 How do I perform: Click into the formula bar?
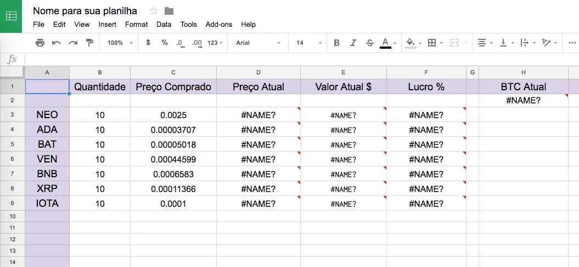coord(301,59)
